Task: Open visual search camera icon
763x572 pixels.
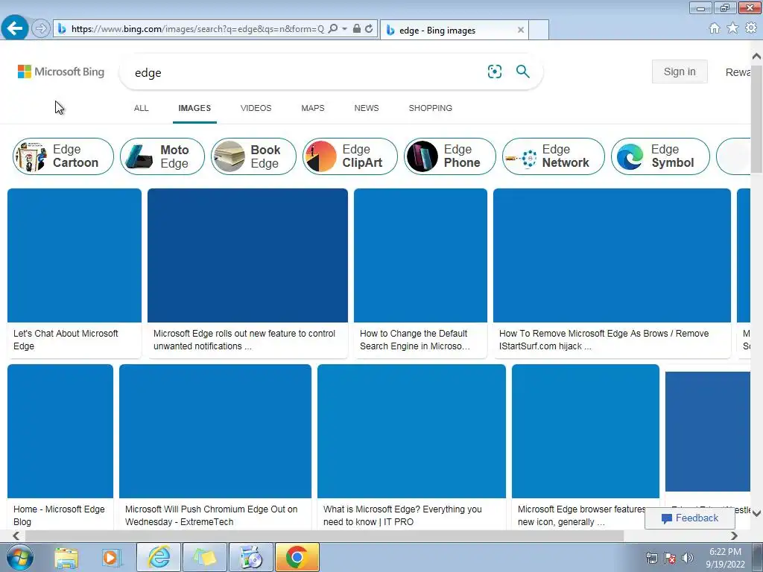Action: (x=495, y=71)
